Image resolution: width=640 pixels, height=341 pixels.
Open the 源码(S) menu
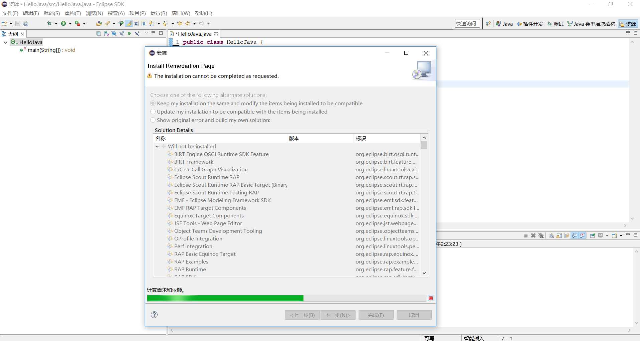coord(52,13)
